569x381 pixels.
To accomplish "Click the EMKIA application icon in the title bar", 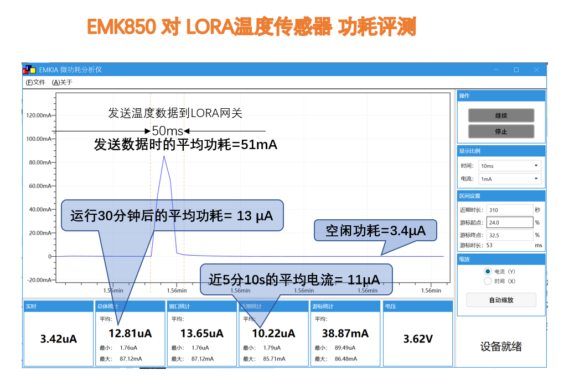I will (x=28, y=70).
